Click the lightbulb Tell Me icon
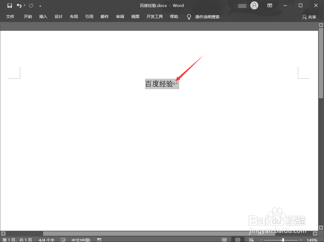Image resolution: width=324 pixels, height=242 pixels. point(189,17)
